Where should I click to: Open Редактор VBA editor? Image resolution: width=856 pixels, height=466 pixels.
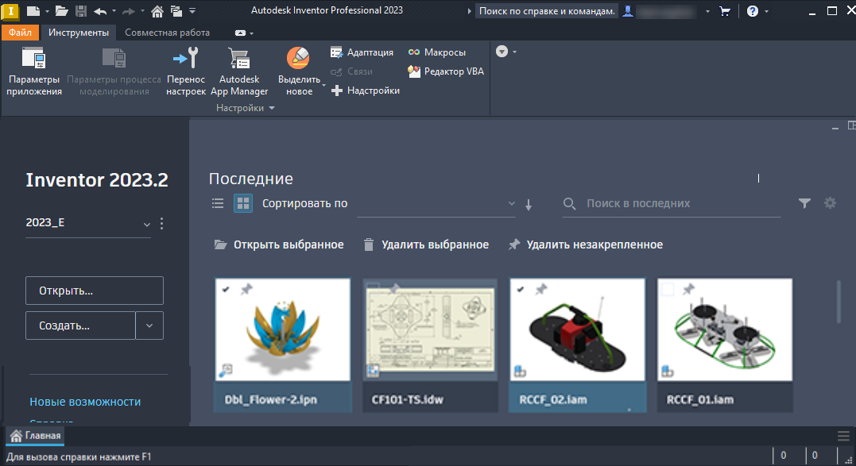446,71
